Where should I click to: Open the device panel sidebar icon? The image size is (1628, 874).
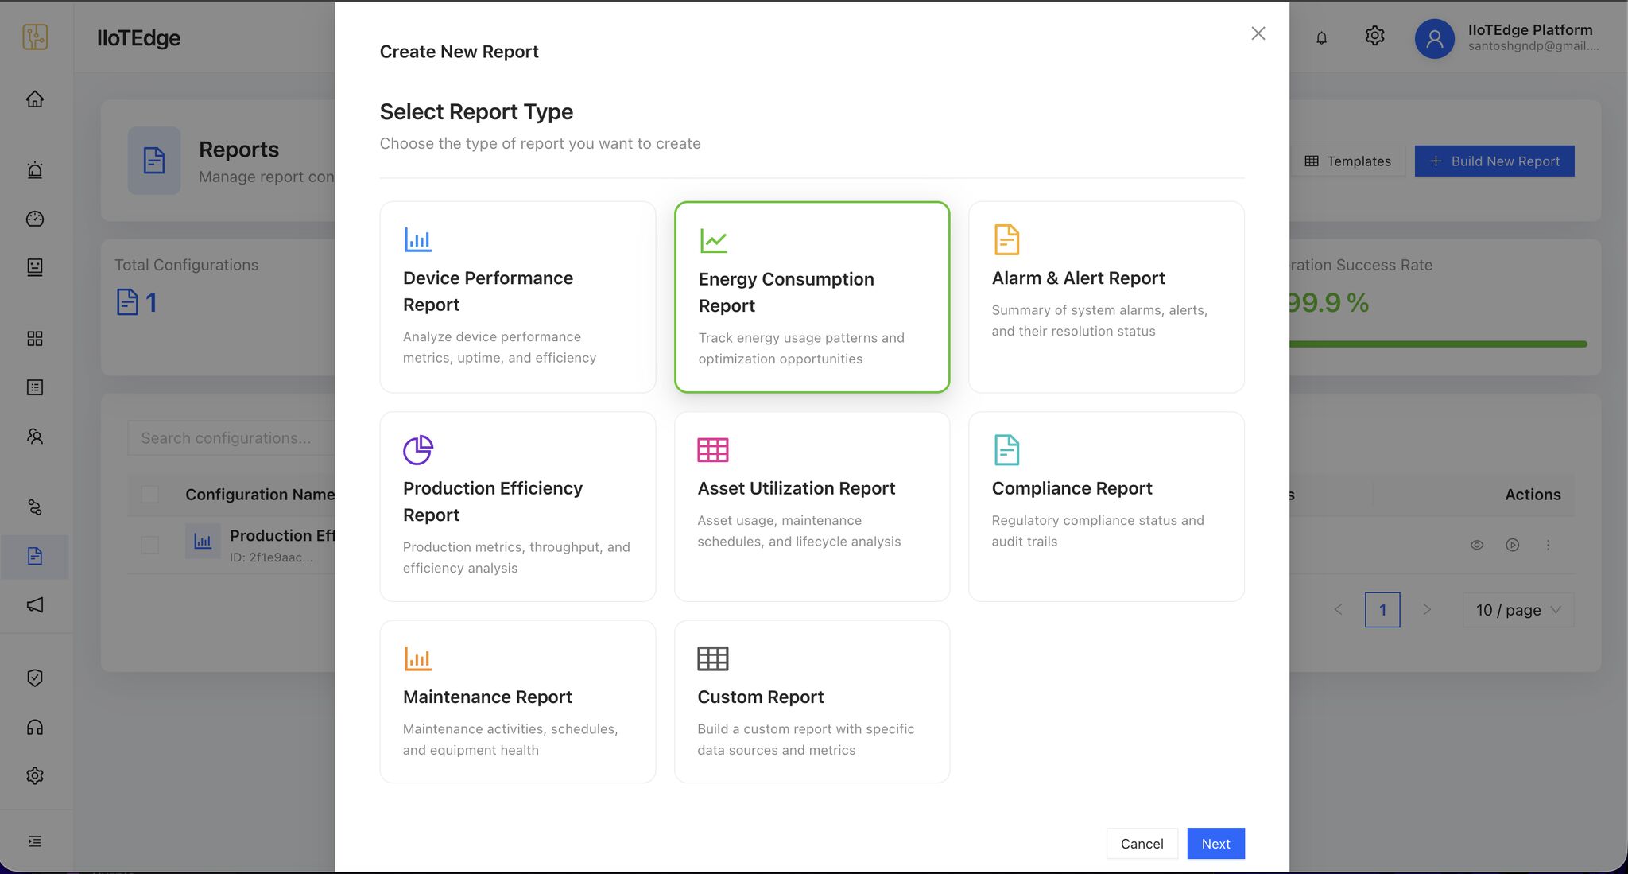35,267
